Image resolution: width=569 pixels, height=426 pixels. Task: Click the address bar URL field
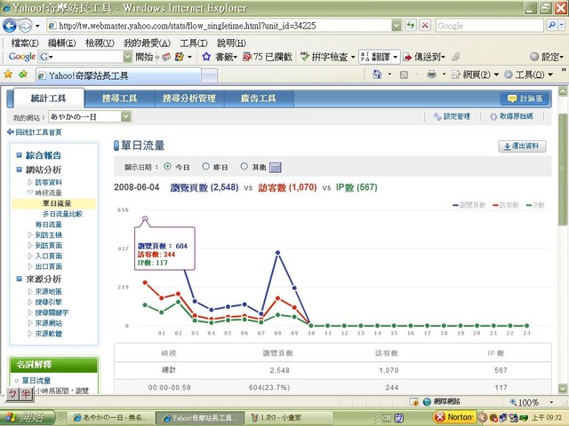pos(220,26)
